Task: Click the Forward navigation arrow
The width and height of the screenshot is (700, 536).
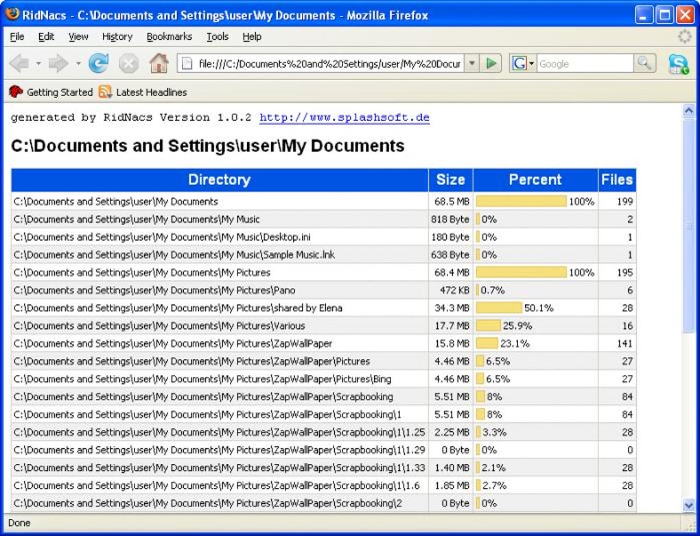Action: point(58,63)
